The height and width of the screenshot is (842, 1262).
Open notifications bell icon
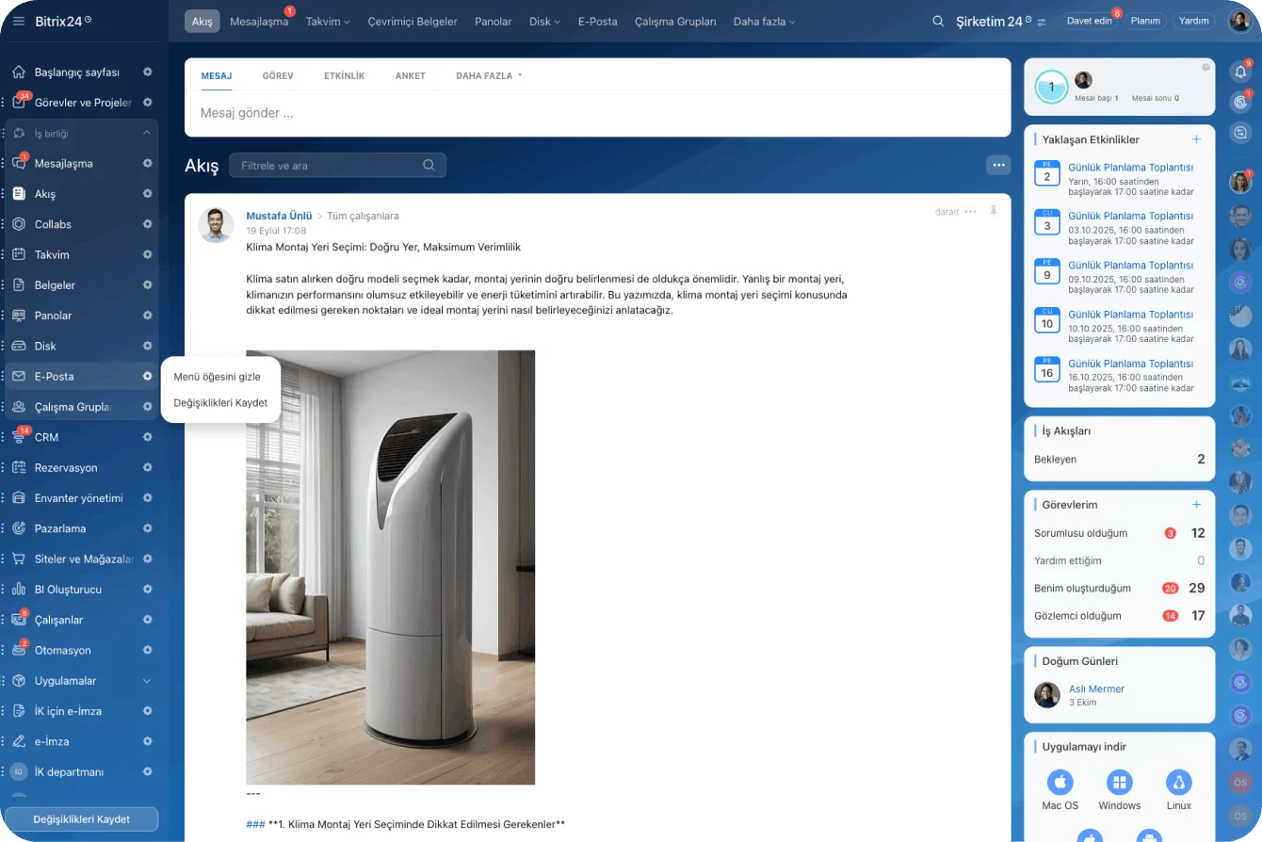[x=1240, y=72]
